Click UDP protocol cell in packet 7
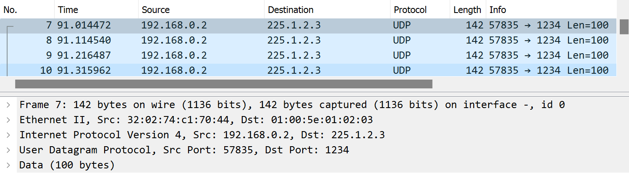This screenshot has width=629, height=173. point(402,25)
